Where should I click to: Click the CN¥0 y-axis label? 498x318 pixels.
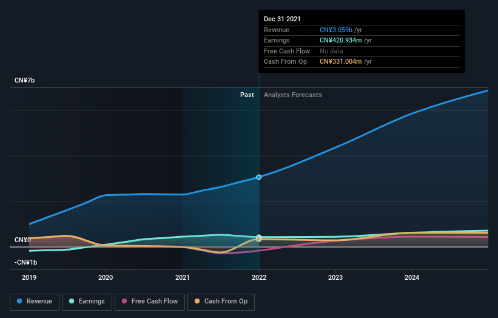tap(22, 240)
